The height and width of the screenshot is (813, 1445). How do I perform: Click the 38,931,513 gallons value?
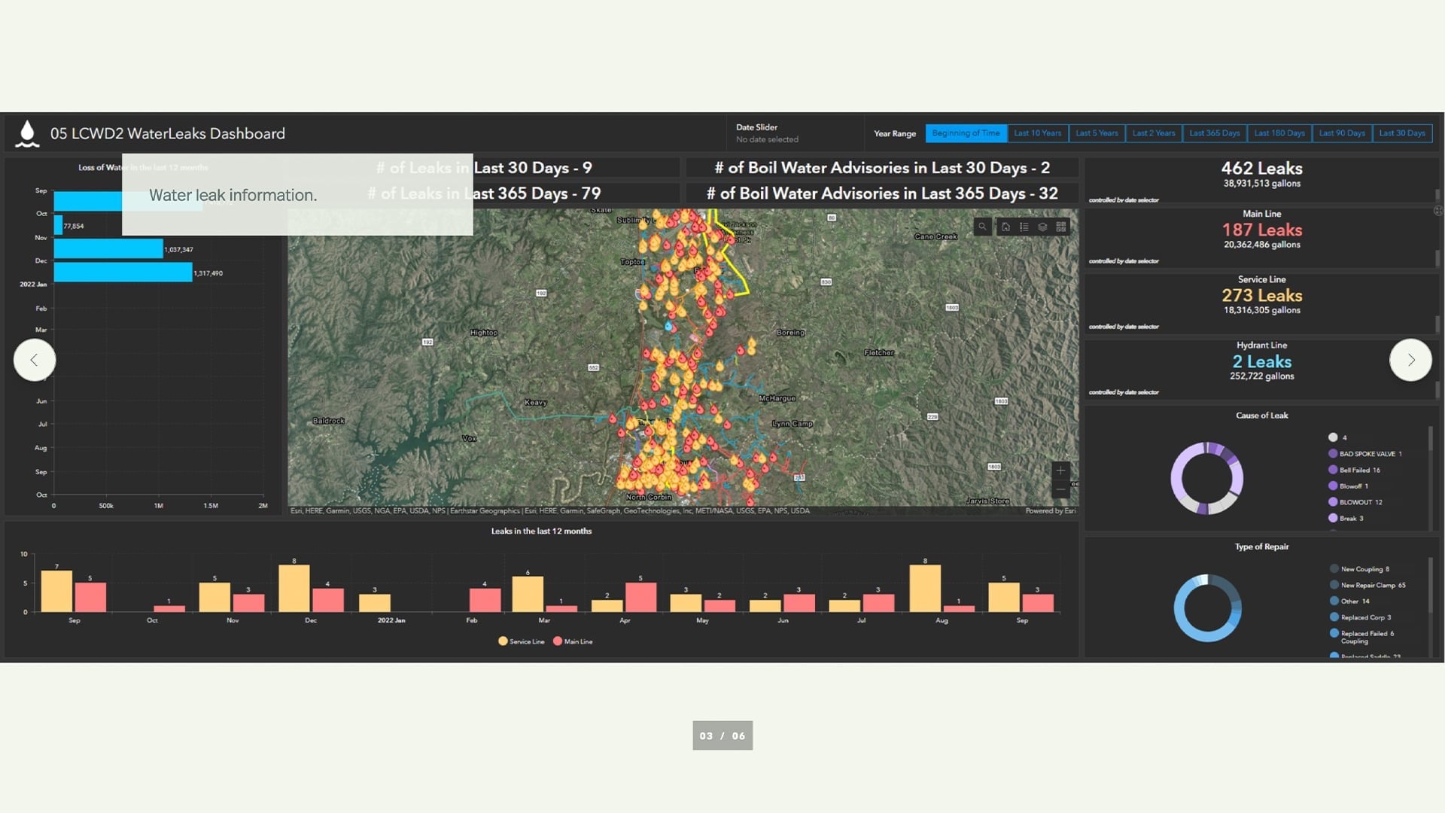coord(1262,184)
